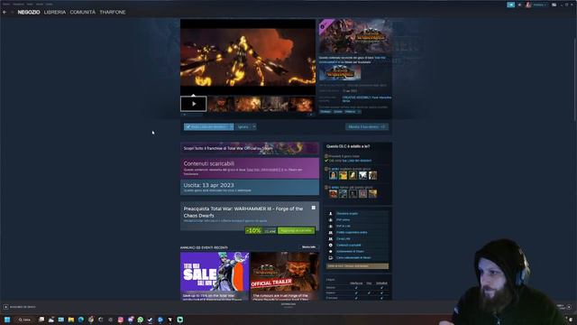The width and height of the screenshot is (577, 325).
Task: Select the third media thumbnail in the strip
Action: (x=248, y=104)
